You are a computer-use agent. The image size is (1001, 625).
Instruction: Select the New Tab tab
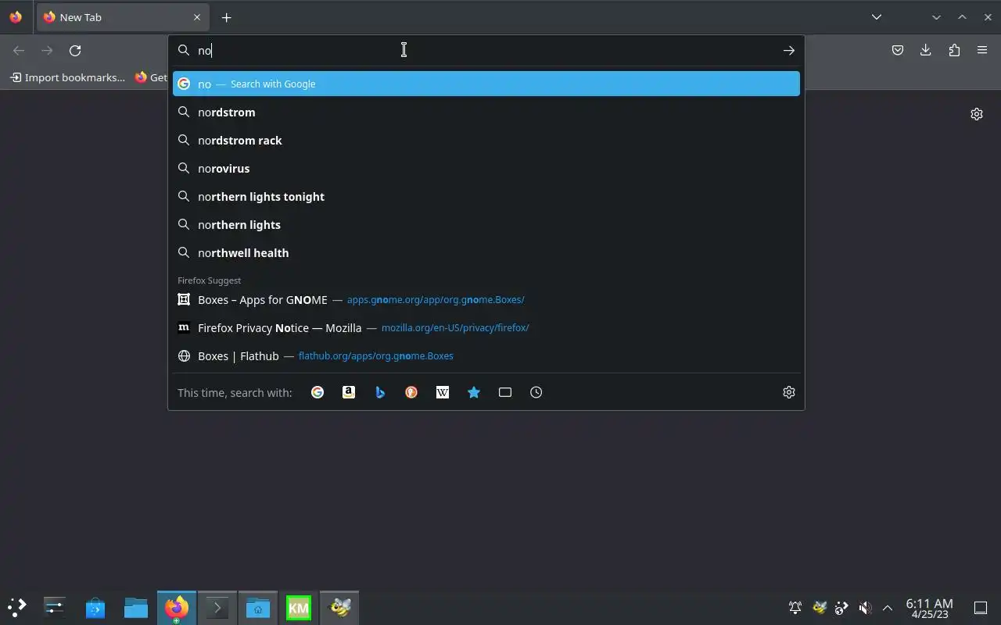coord(122,17)
